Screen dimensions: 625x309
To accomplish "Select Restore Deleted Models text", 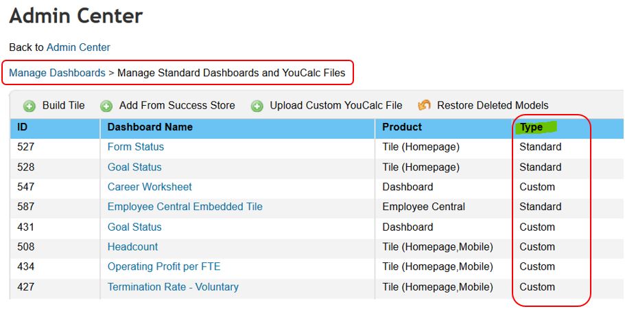I will click(x=493, y=105).
